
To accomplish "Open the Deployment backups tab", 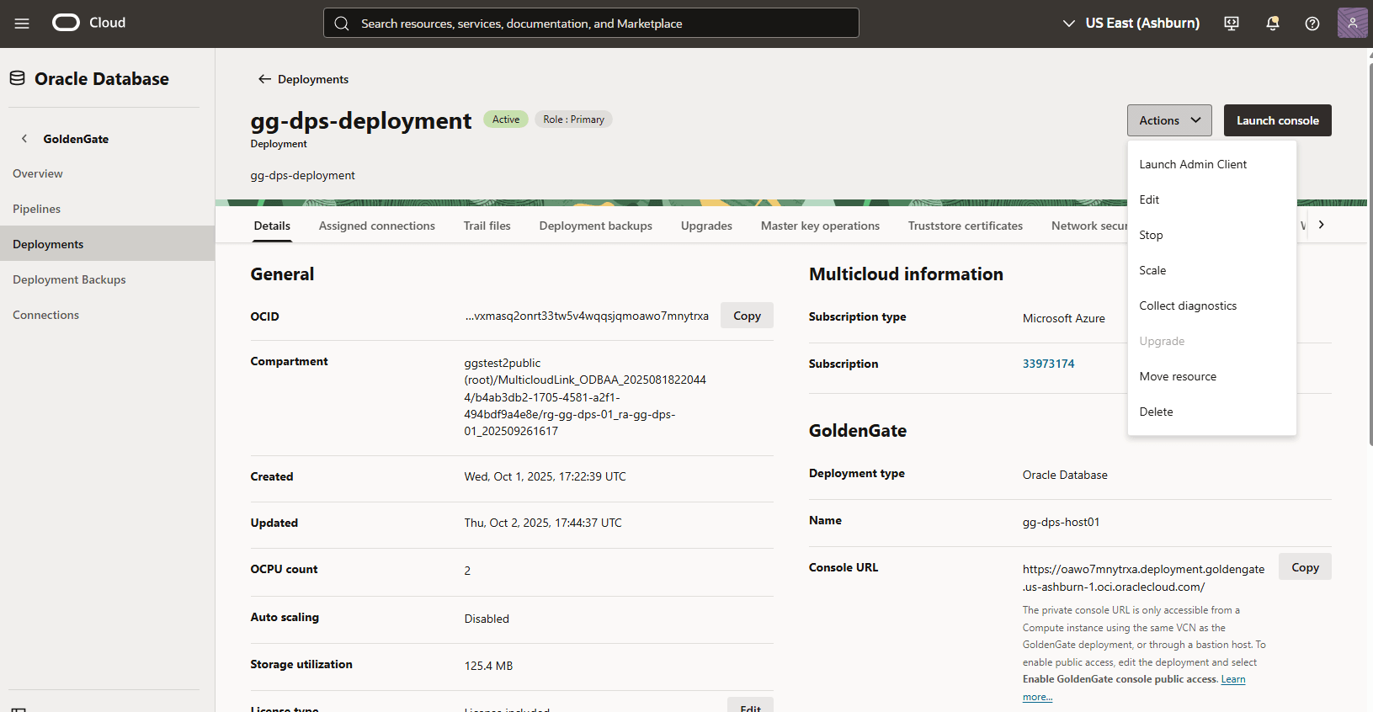I will (x=595, y=226).
